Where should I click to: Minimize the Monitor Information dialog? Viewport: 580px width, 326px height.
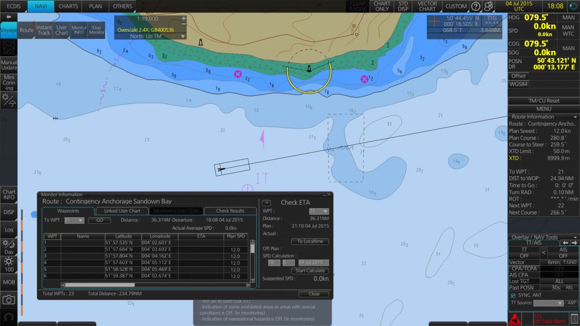(324, 195)
